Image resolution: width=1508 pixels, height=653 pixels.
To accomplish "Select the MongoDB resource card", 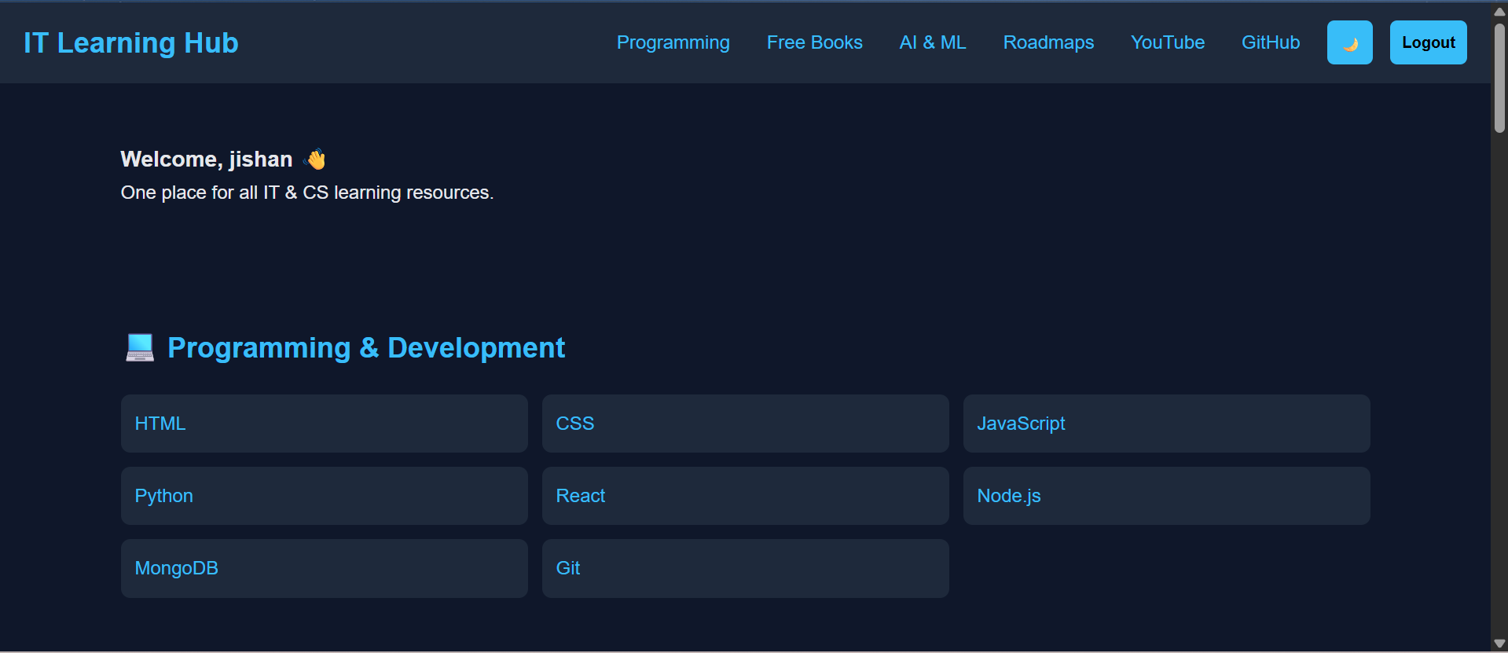I will (x=324, y=568).
